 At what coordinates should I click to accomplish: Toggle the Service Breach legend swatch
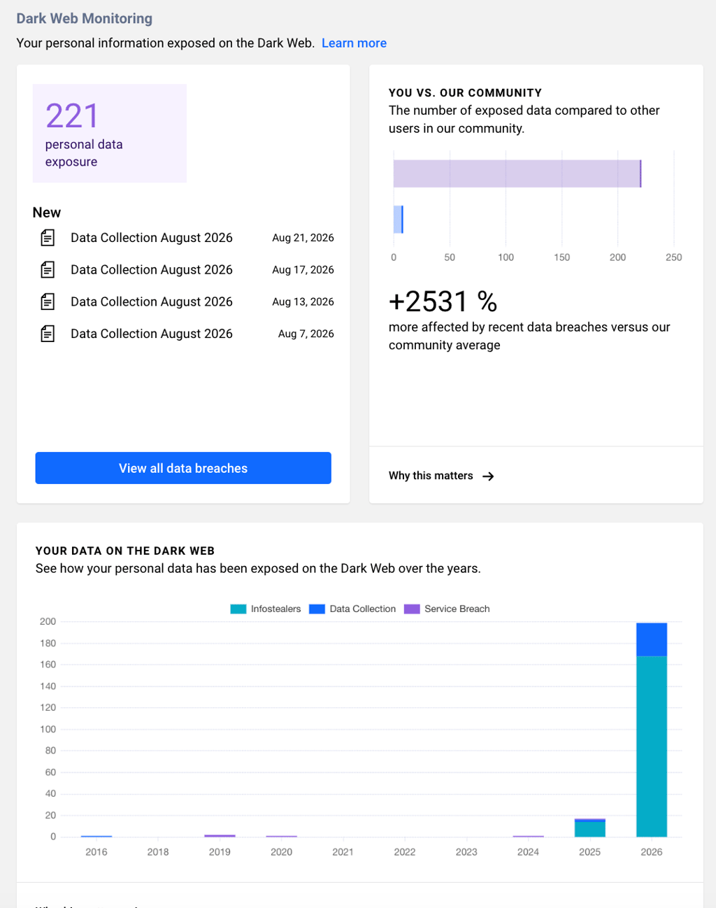(412, 609)
